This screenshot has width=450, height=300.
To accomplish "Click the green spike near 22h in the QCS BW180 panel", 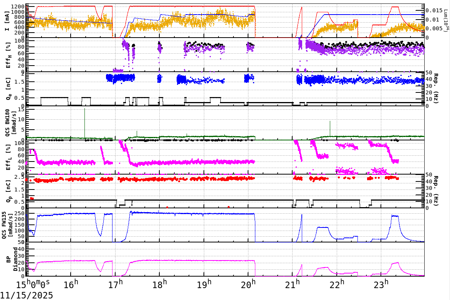I will coord(330,128).
